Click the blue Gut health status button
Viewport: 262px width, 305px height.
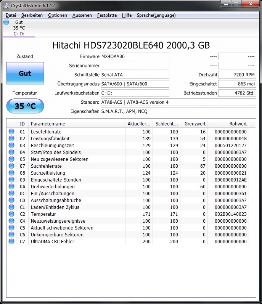[x=25, y=73]
